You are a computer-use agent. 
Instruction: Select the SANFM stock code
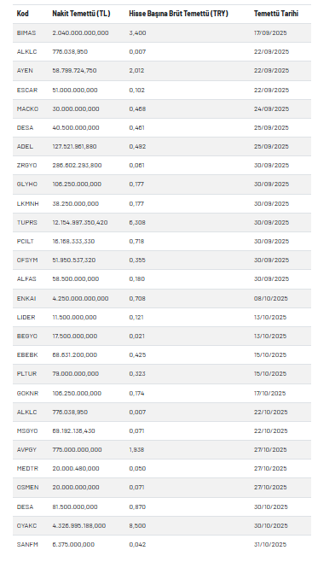click(x=27, y=544)
